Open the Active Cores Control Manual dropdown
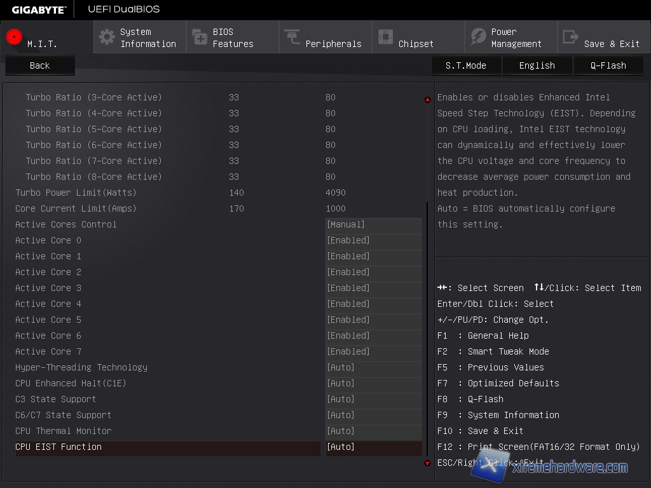The width and height of the screenshot is (651, 488). pos(373,225)
